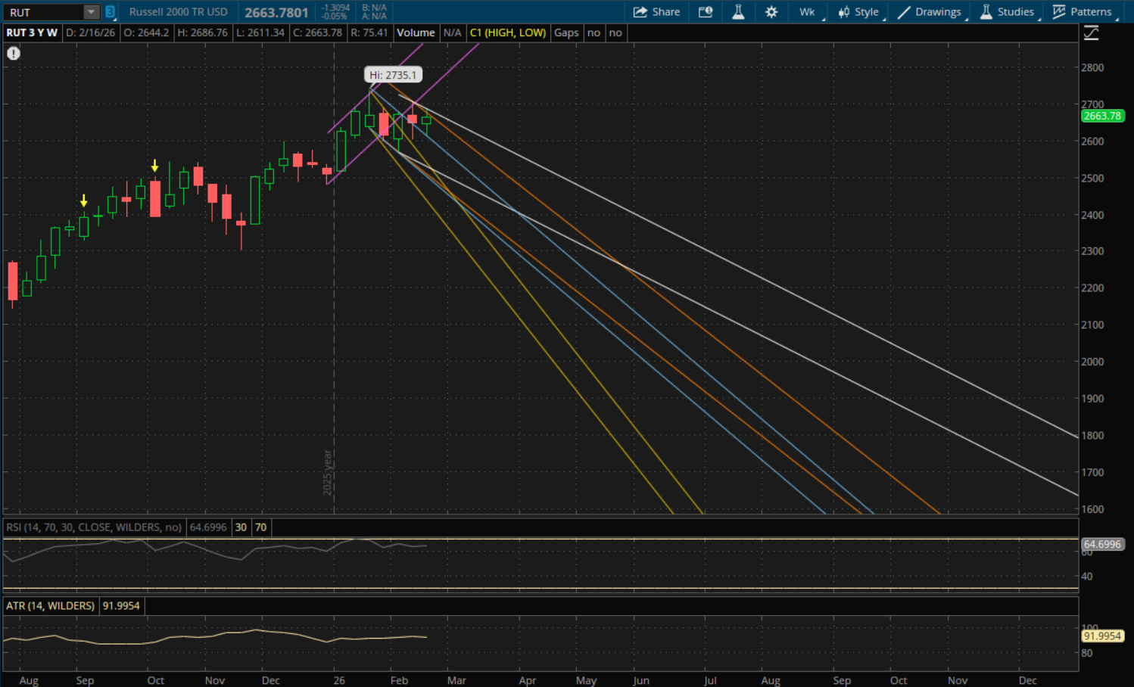Click the Gaps setting label
1134x687 pixels.
click(x=566, y=33)
